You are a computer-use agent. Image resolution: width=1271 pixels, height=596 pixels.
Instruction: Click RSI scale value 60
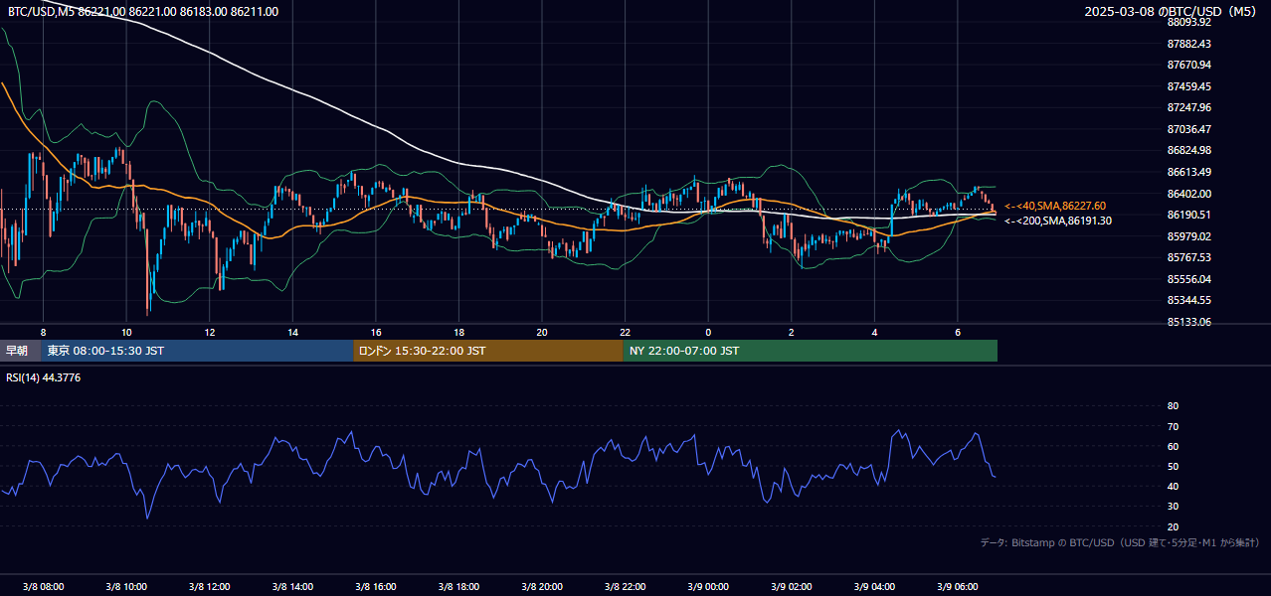pos(1173,446)
